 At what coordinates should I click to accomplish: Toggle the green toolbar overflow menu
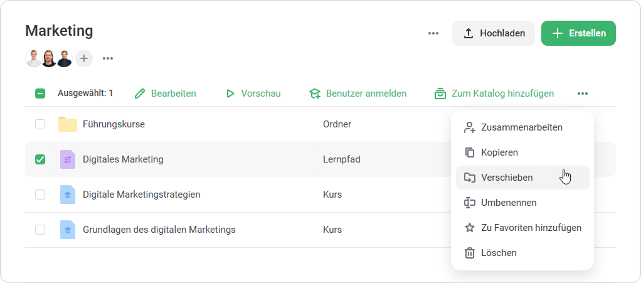pyautogui.click(x=583, y=93)
